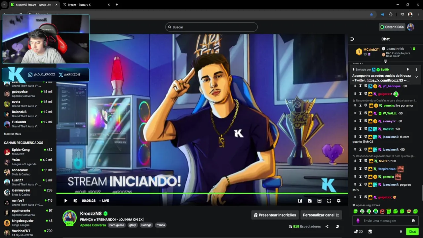
Task: Expand the leaderboard under MCaleb211
Action: coord(385,61)
